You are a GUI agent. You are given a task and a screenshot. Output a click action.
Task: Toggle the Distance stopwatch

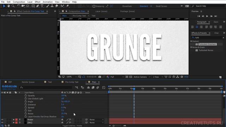click(x=26, y=105)
